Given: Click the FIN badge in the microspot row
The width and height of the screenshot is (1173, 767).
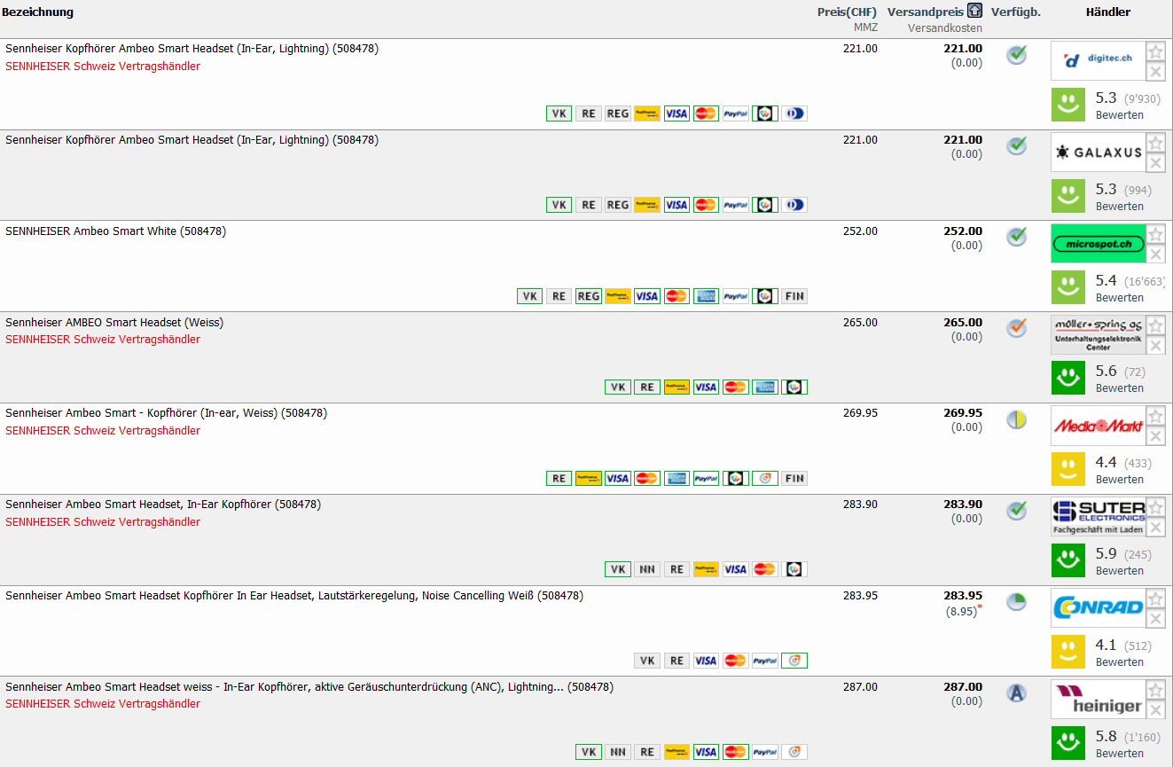Looking at the screenshot, I should point(794,296).
